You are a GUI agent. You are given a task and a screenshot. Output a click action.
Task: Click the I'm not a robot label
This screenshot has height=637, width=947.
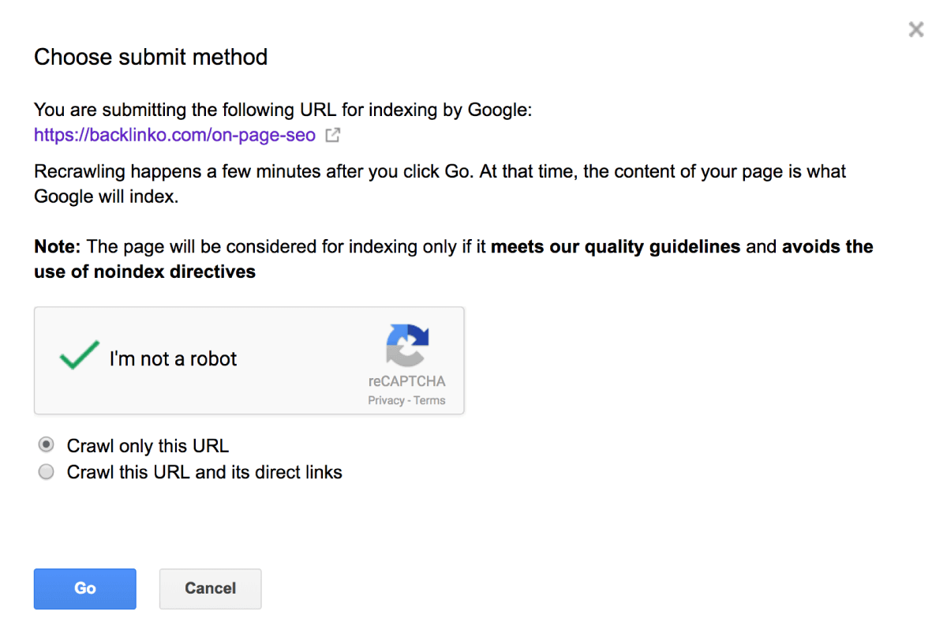click(x=173, y=358)
